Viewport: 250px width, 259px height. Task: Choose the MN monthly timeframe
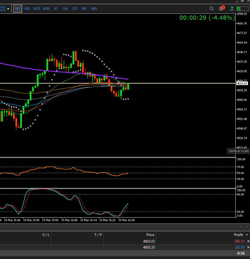click(x=94, y=9)
